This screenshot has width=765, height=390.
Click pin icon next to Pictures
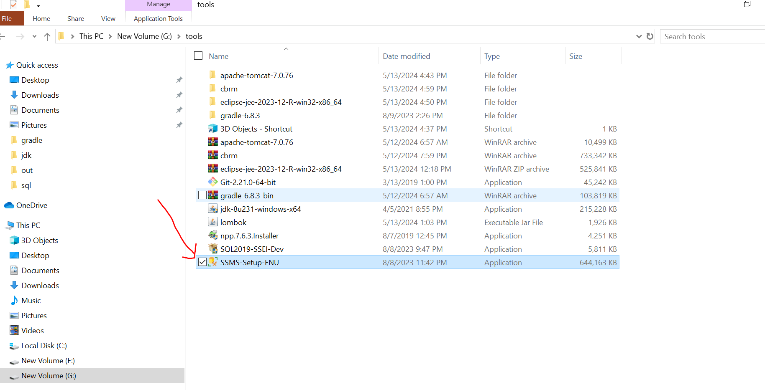tap(179, 125)
